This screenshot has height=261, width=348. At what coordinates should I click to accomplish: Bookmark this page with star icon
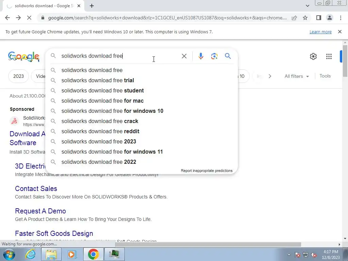coord(305,18)
